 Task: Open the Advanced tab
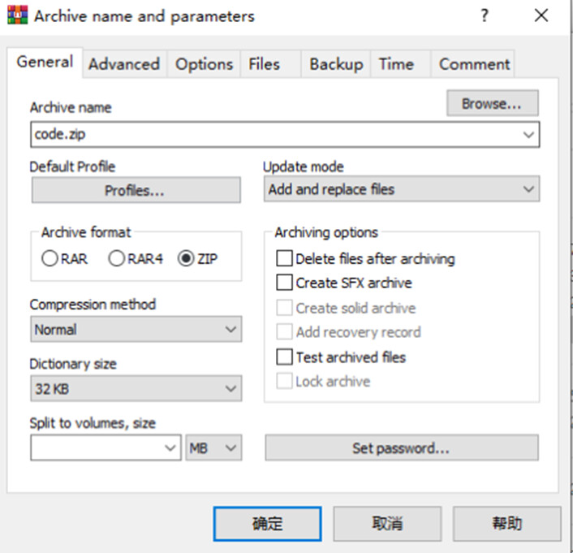tap(124, 64)
